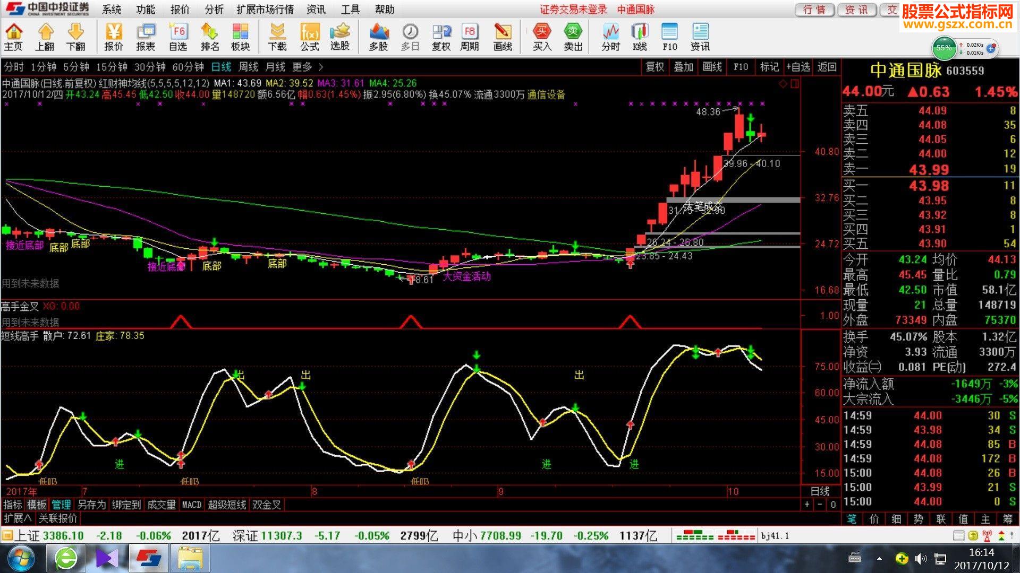1020x573 pixels.
Task: Open the 板块 sectors toolbar icon
Action: (x=241, y=37)
